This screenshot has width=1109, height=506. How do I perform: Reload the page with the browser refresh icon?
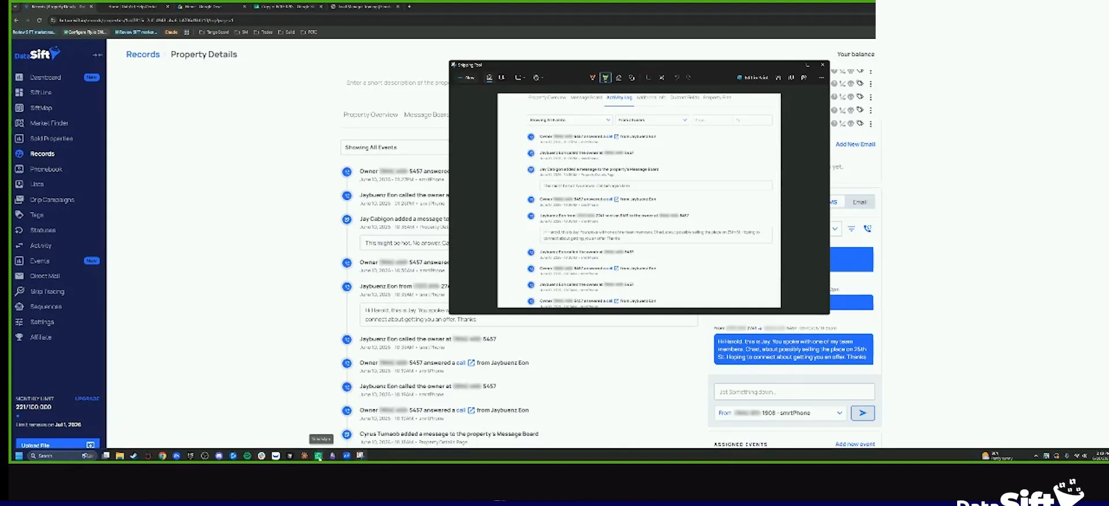pyautogui.click(x=39, y=20)
